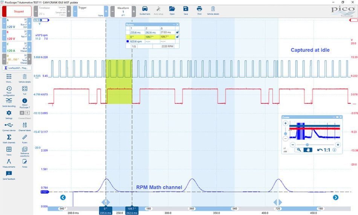Open the Guided tests car icon
Image resolution: width=358 pixels, height=215 pixels.
[145, 11]
